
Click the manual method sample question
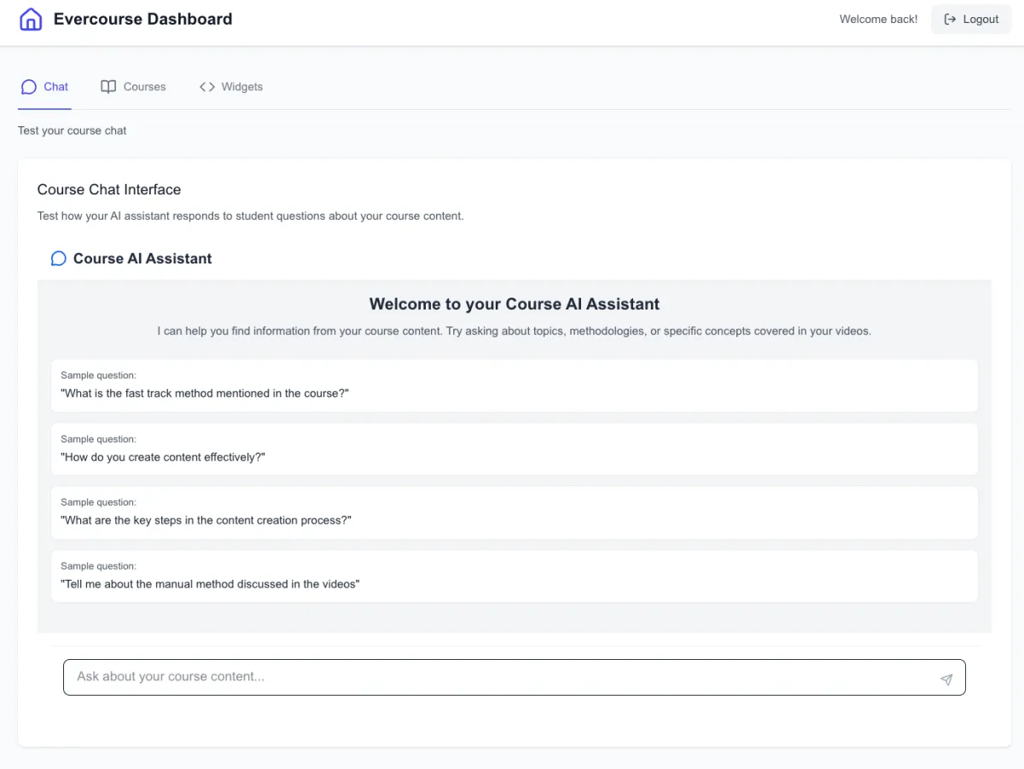(514, 576)
